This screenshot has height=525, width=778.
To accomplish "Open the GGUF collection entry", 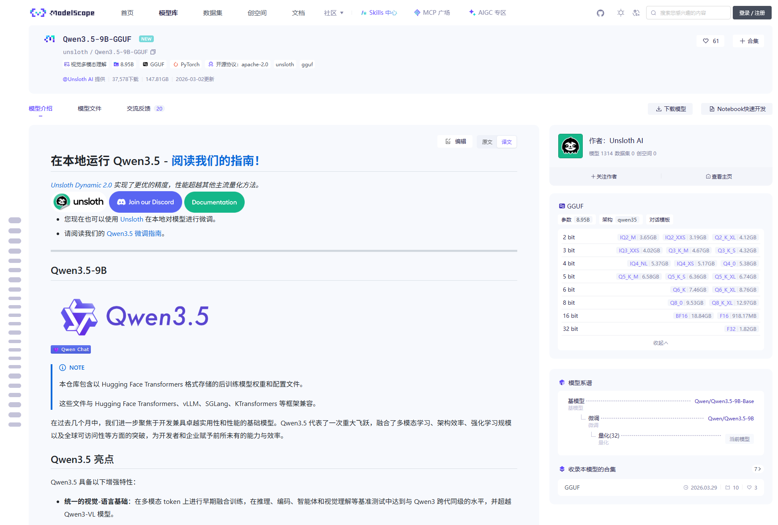I will coord(661,487).
